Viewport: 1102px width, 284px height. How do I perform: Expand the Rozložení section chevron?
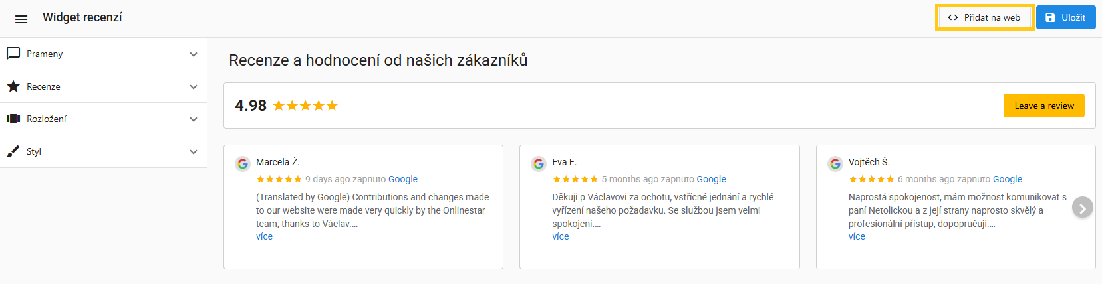point(194,119)
